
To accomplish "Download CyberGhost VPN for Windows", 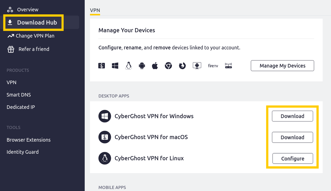I will click(292, 116).
